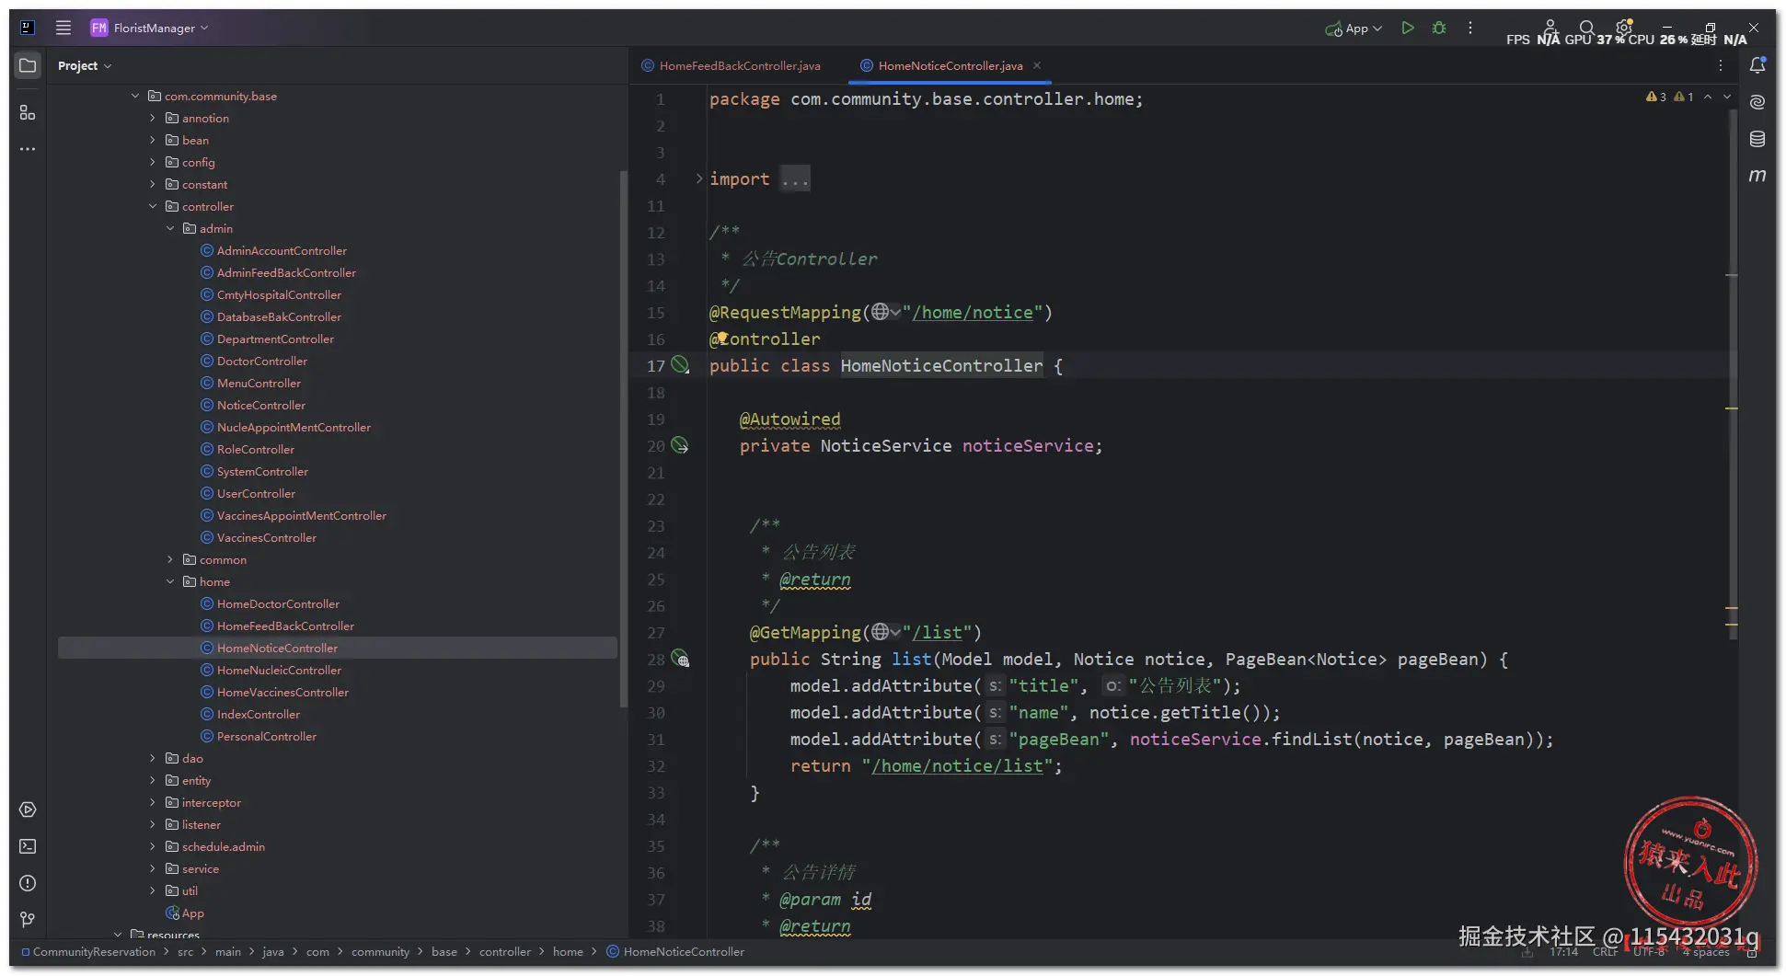This screenshot has width=1786, height=976.
Task: Click the gutter bean icon on line 17
Action: pyautogui.click(x=680, y=365)
